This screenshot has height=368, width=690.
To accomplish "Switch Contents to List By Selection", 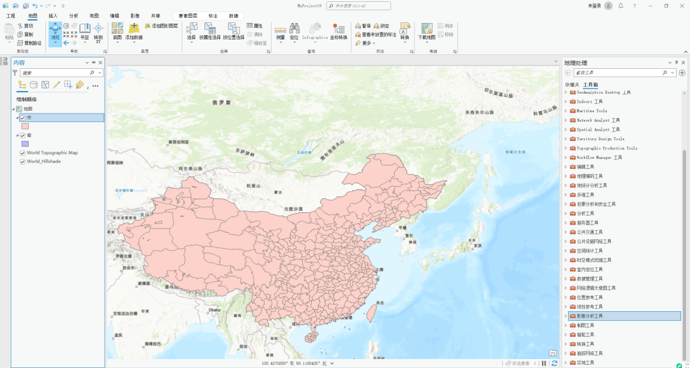I will [x=45, y=85].
